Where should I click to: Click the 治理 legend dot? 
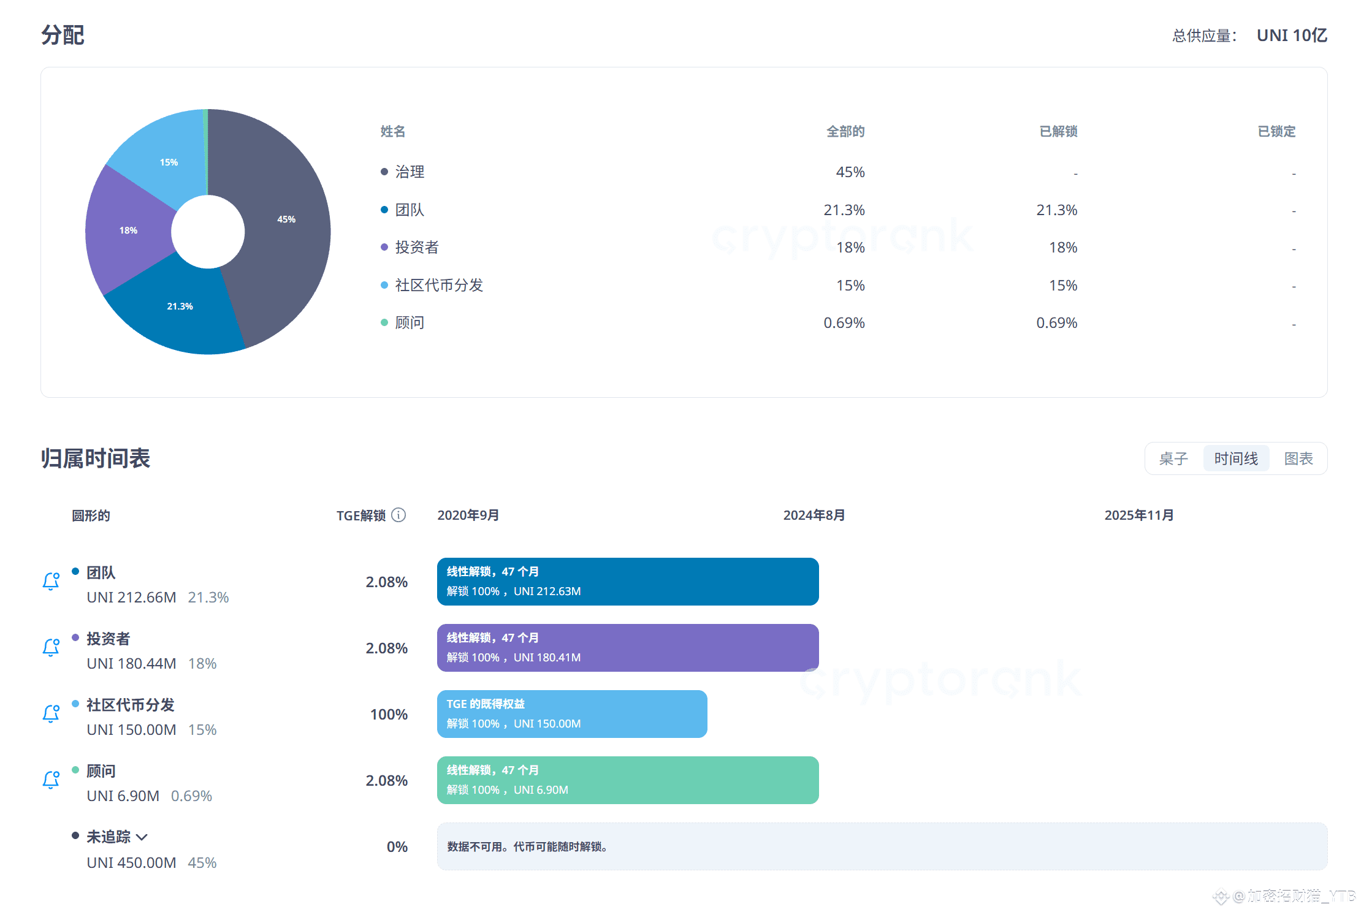[x=384, y=172]
